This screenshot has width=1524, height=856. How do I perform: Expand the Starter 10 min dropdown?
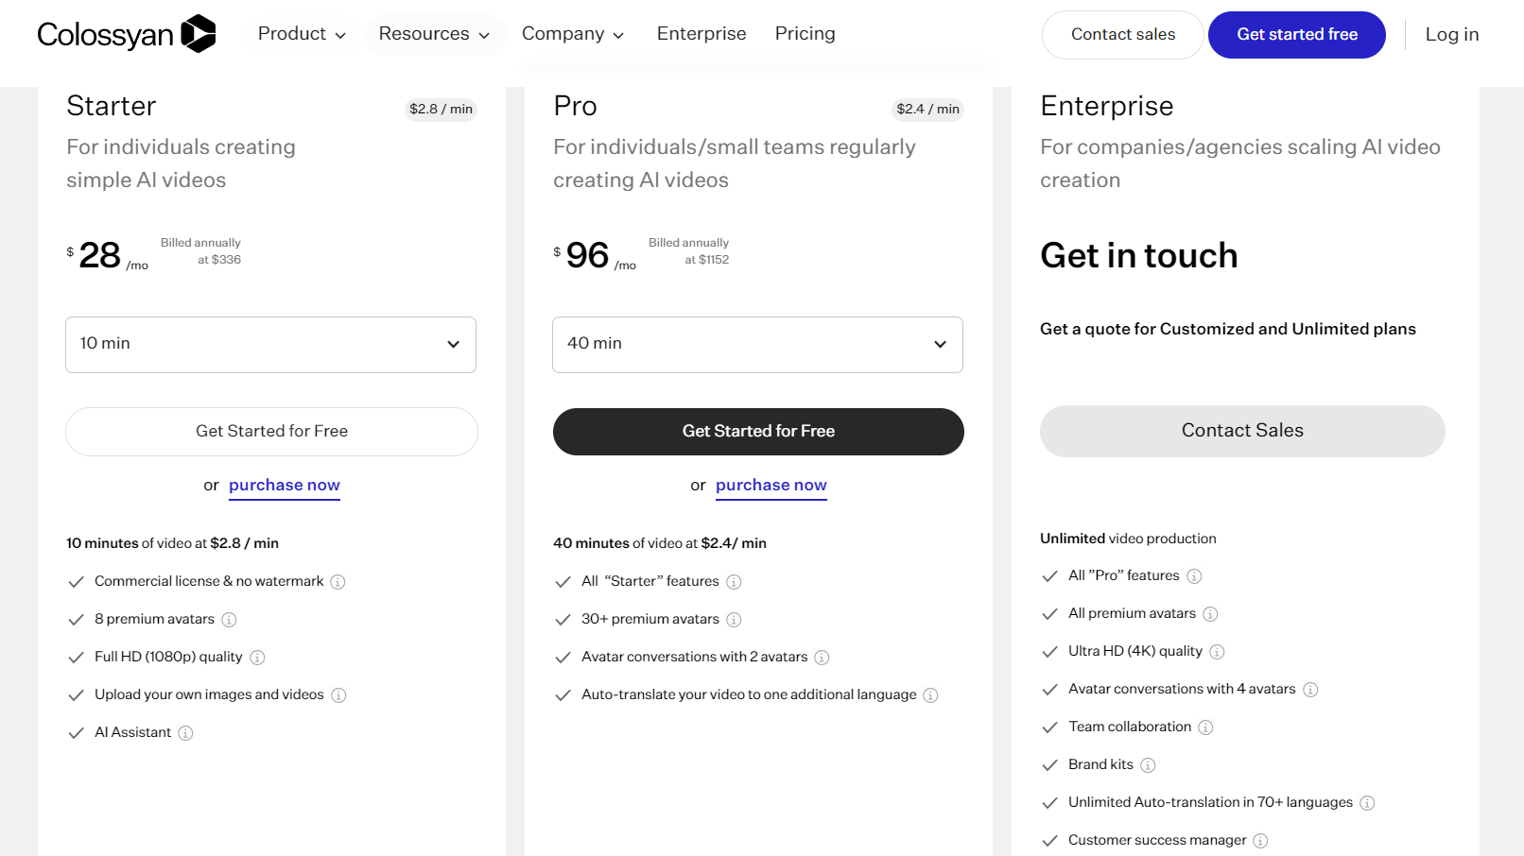pyautogui.click(x=270, y=345)
